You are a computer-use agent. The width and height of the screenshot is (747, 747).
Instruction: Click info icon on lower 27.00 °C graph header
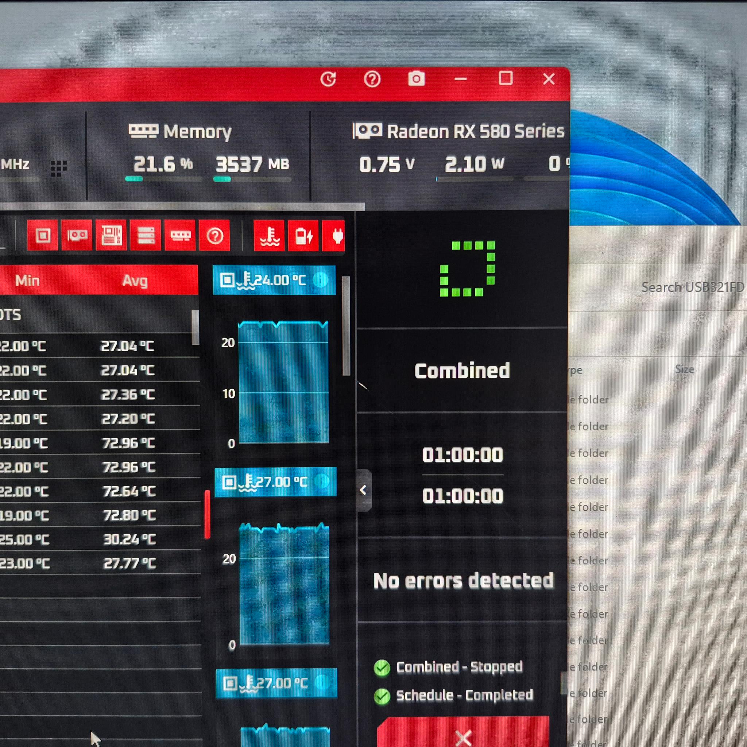[323, 683]
